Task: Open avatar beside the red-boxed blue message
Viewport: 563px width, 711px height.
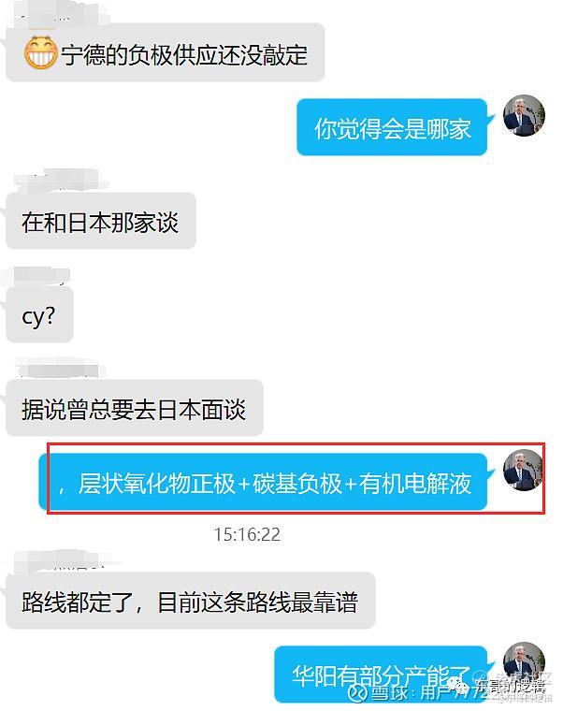Action: pyautogui.click(x=524, y=471)
